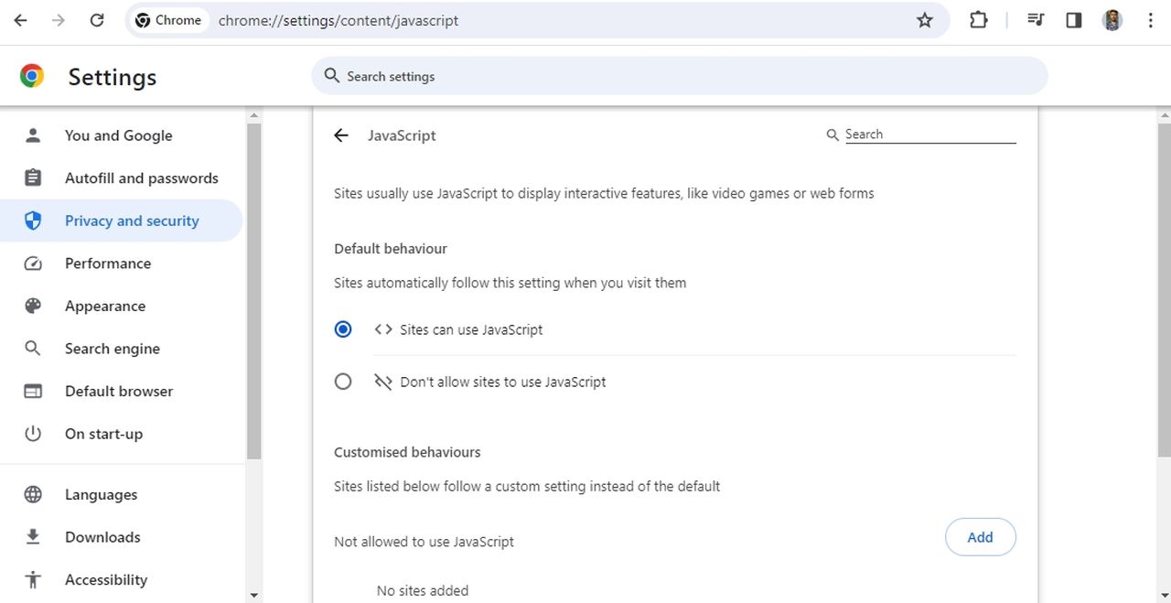Image resolution: width=1171 pixels, height=603 pixels.
Task: Open the Accessibility person icon
Action: pyautogui.click(x=32, y=579)
